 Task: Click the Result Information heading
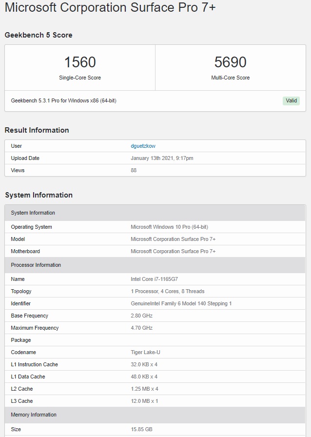point(37,130)
